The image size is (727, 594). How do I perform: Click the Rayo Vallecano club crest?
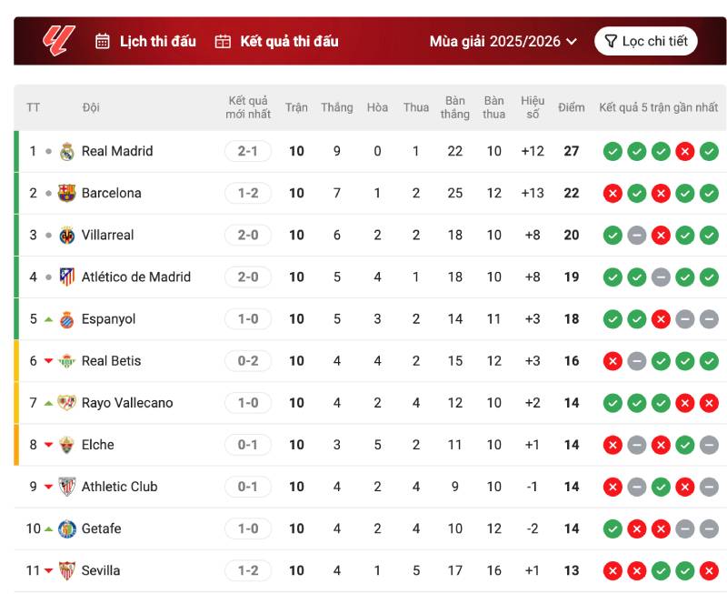[x=66, y=403]
